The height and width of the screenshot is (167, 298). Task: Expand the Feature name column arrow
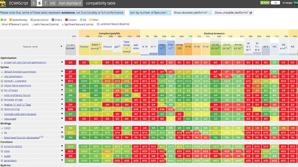coord(61,46)
